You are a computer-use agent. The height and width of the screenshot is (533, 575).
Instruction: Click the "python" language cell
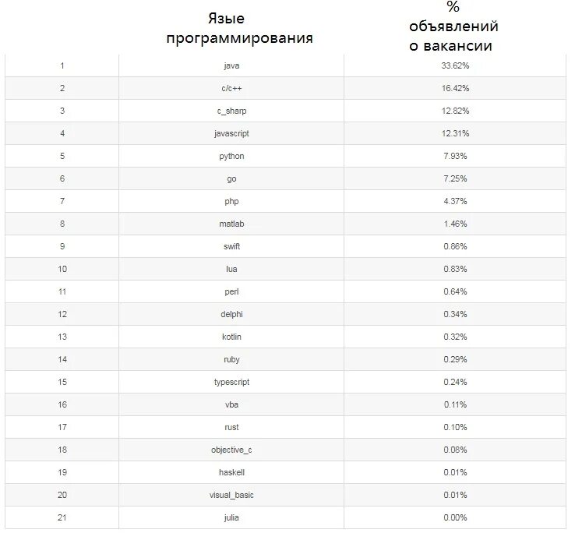click(231, 157)
